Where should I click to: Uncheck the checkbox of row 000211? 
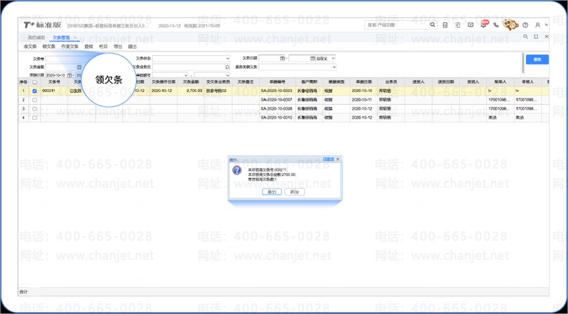[x=35, y=91]
